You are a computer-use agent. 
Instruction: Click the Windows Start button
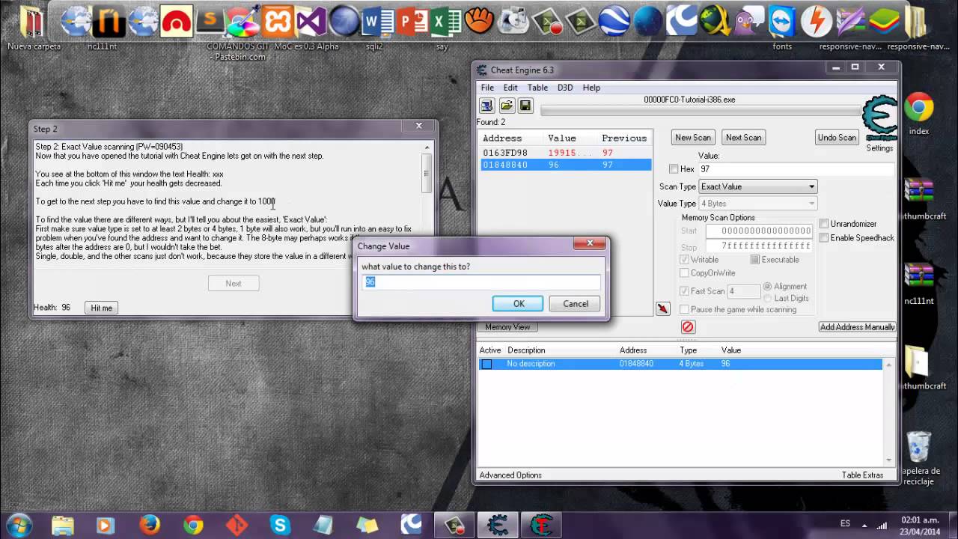[x=19, y=524]
